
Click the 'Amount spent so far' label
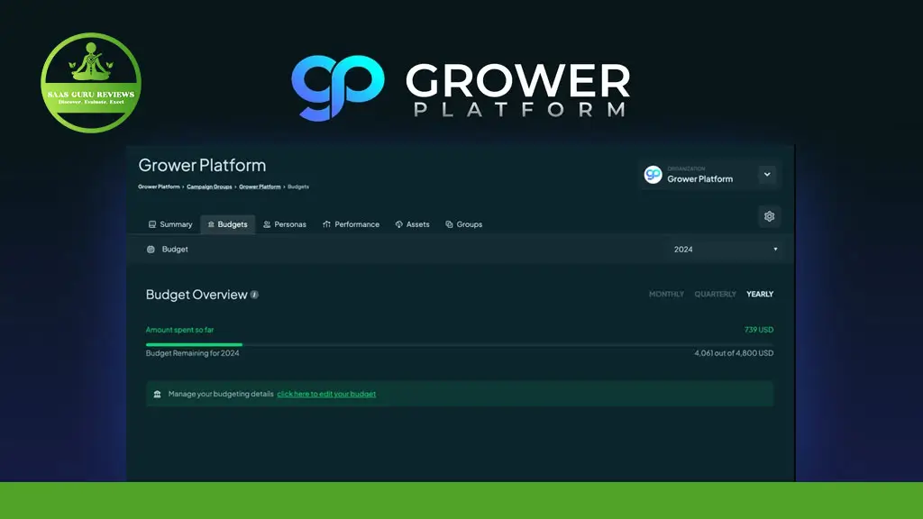point(179,330)
